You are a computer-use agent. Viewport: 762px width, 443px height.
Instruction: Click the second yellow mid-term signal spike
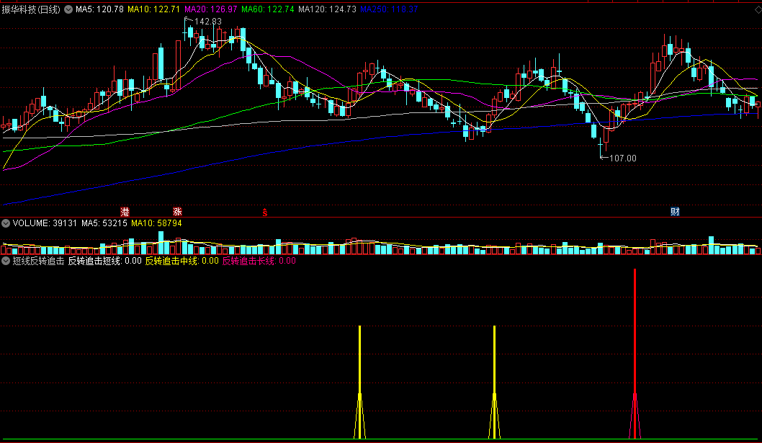(x=494, y=382)
